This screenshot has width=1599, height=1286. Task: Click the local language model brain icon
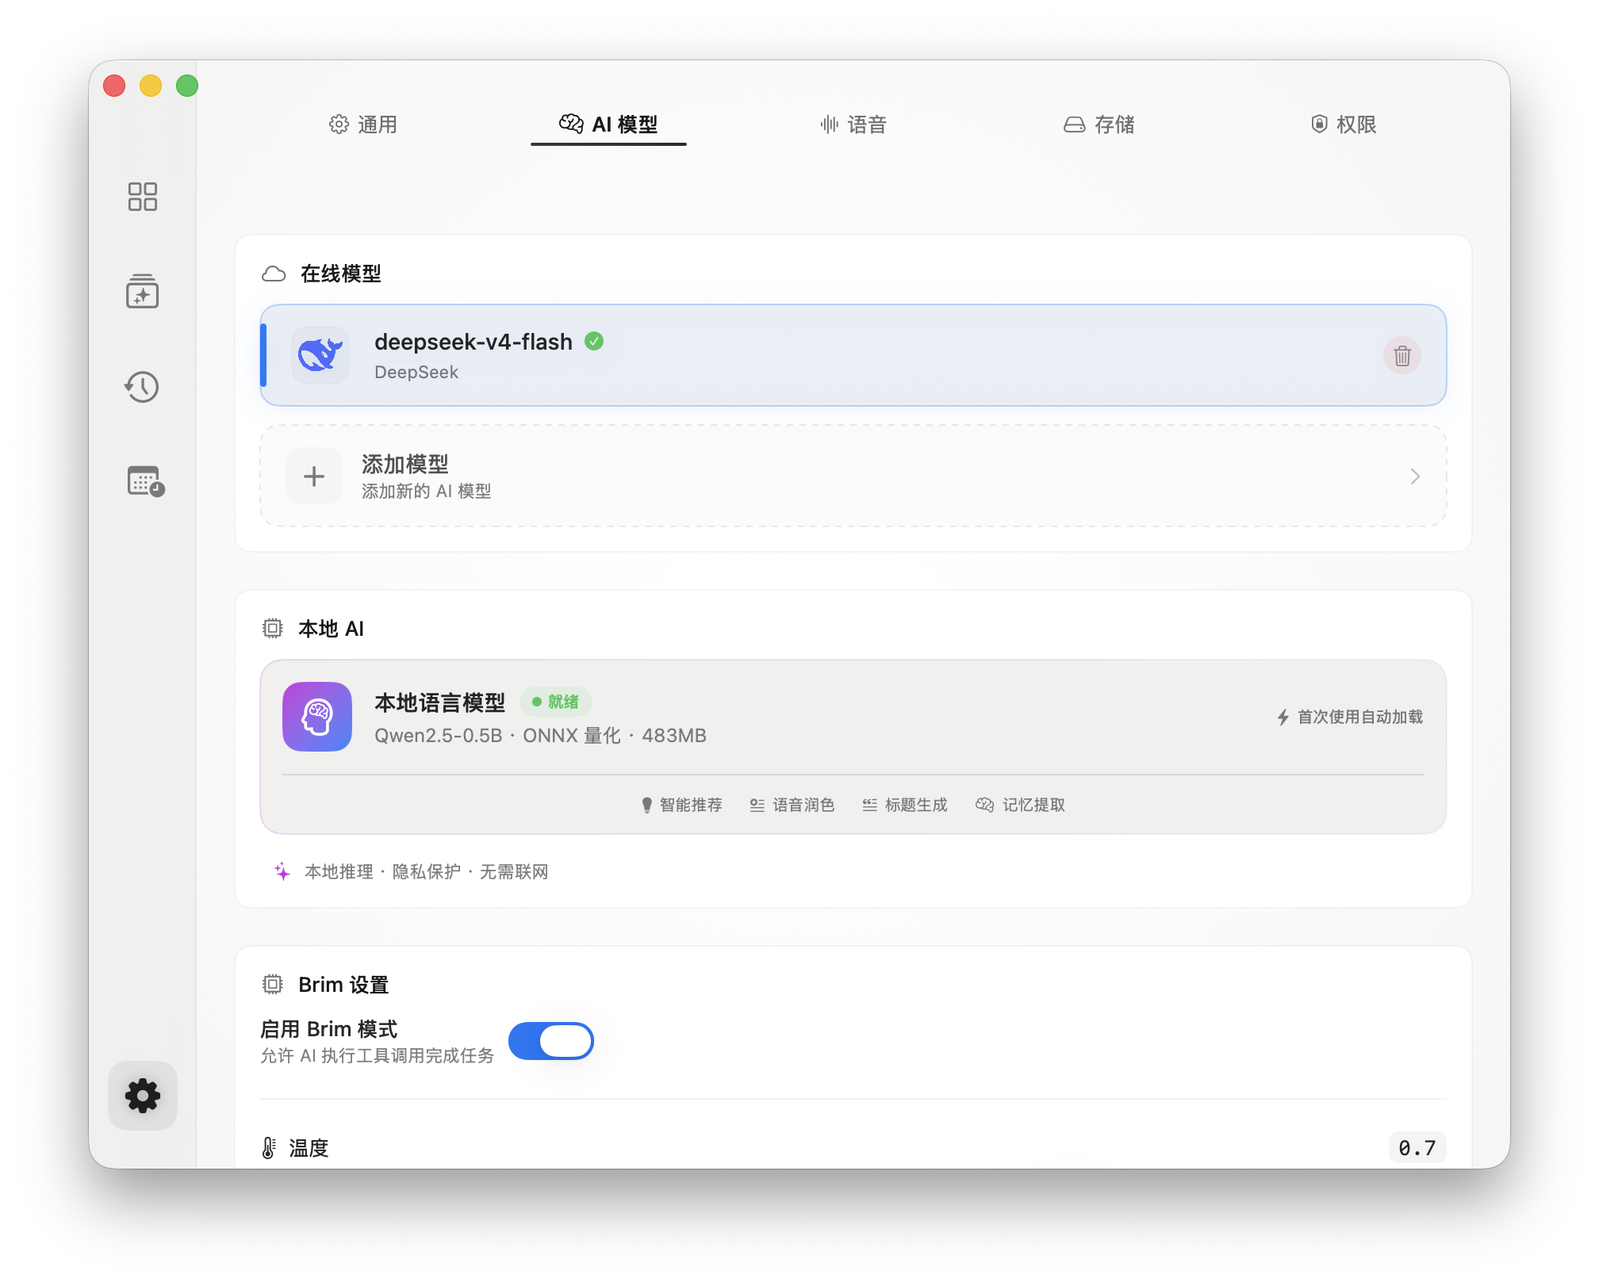tap(316, 717)
